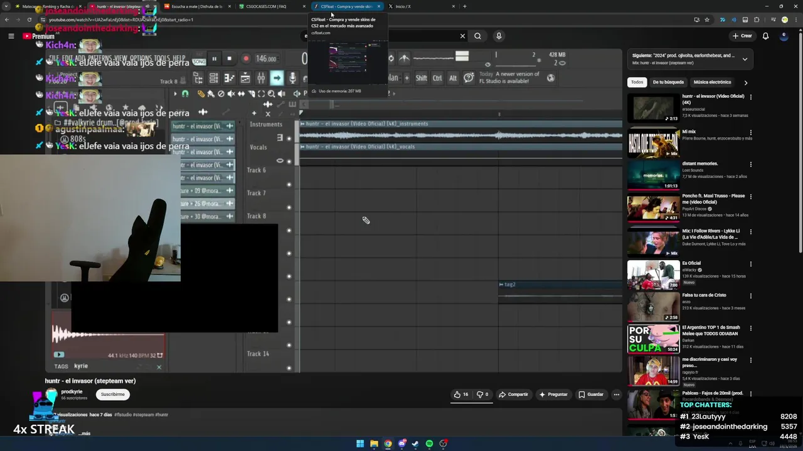Select the De tu búsqueda chip
The width and height of the screenshot is (803, 451).
coord(668,82)
